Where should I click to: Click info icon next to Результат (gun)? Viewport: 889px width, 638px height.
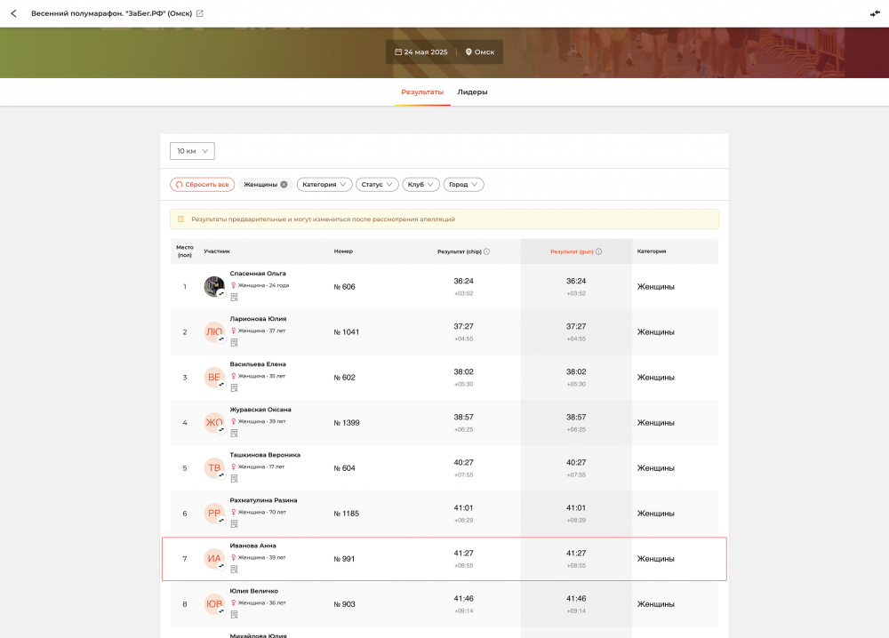[x=598, y=251]
